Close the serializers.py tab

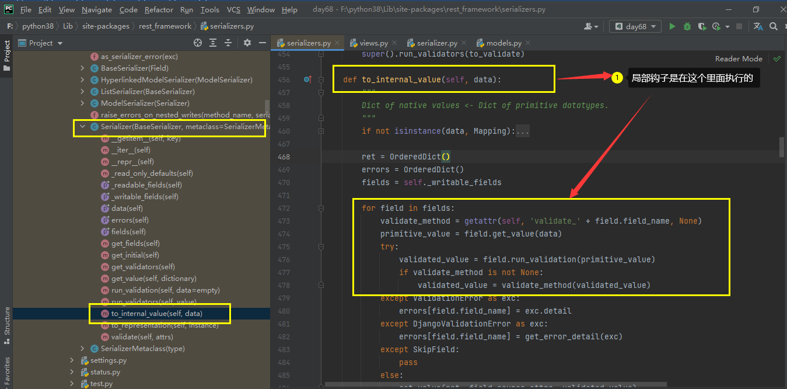click(x=336, y=43)
